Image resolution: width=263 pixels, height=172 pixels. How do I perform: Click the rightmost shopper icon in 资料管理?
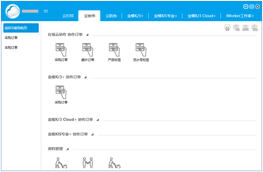point(115,163)
